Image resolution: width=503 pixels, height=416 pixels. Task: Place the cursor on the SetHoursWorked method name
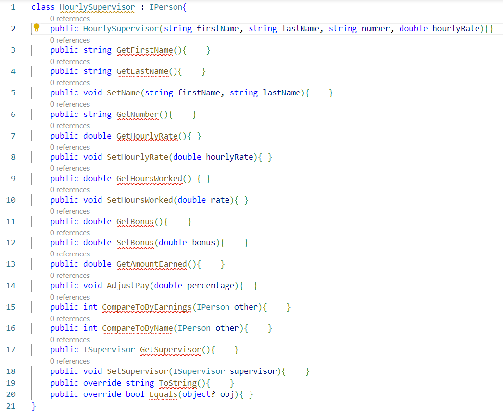pyautogui.click(x=140, y=200)
